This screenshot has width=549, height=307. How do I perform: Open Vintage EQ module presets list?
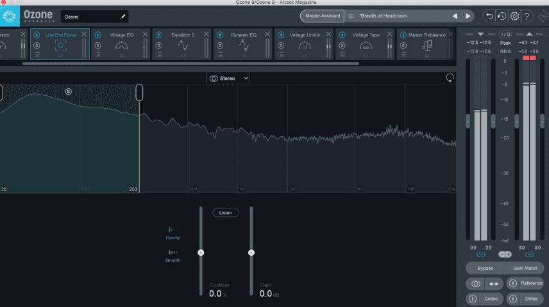point(97,54)
